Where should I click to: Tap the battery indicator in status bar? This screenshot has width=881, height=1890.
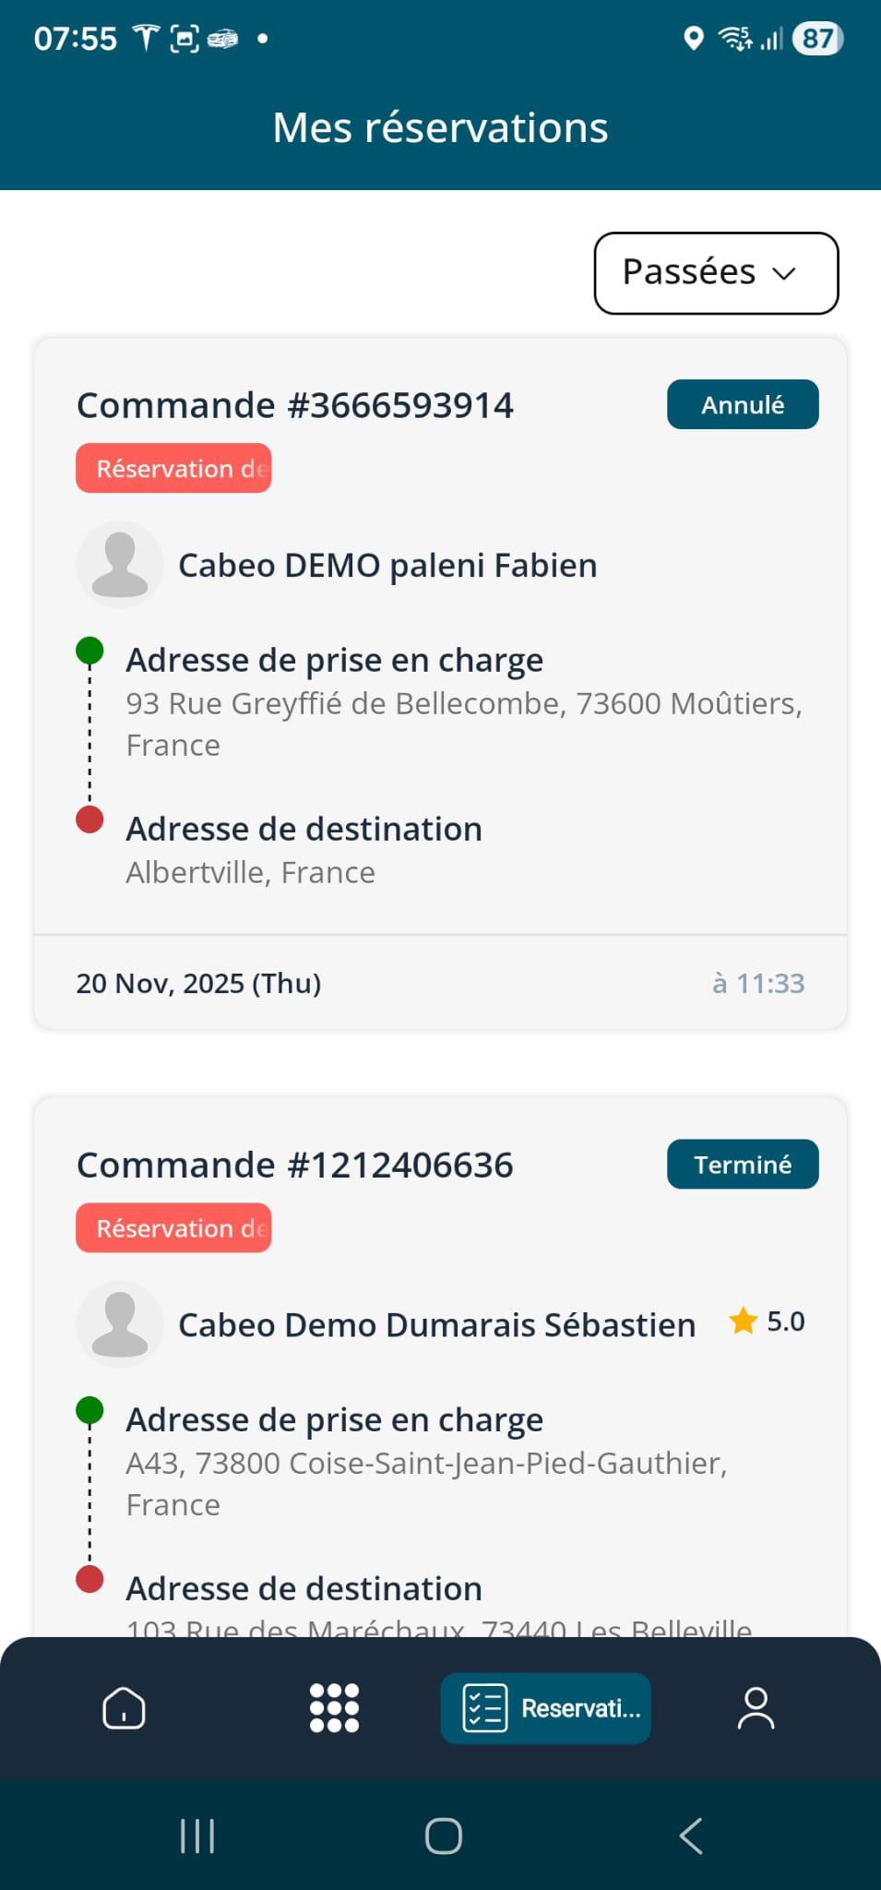point(817,39)
